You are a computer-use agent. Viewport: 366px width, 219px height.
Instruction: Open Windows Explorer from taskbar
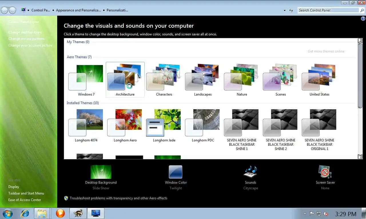tap(42, 213)
